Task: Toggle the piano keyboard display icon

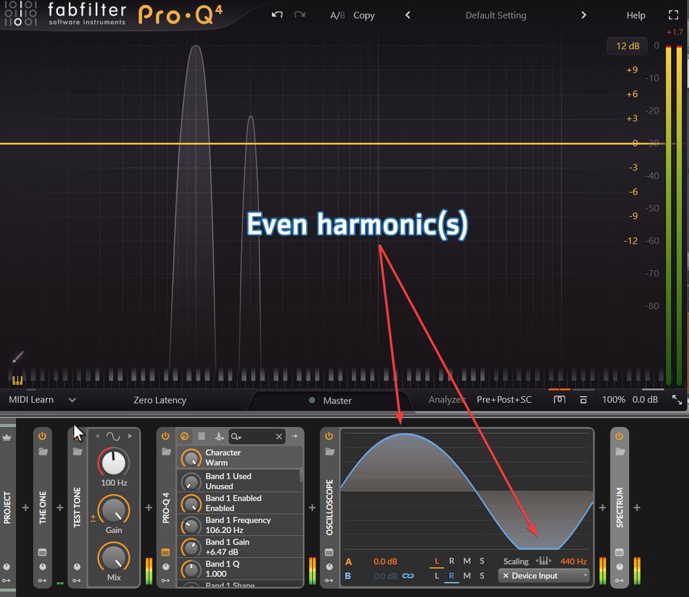Action: (17, 380)
